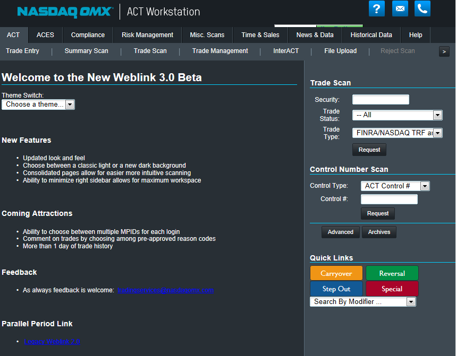
Task: Open the Reject Scan submenu item
Action: pos(398,51)
